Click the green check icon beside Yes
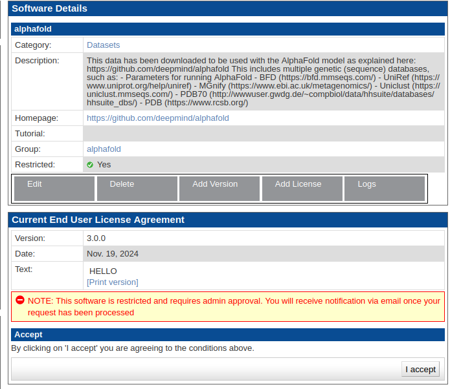450x389 pixels. 90,165
